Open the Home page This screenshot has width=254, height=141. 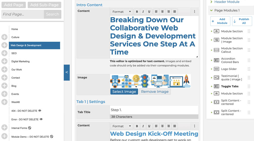[x=15, y=29]
